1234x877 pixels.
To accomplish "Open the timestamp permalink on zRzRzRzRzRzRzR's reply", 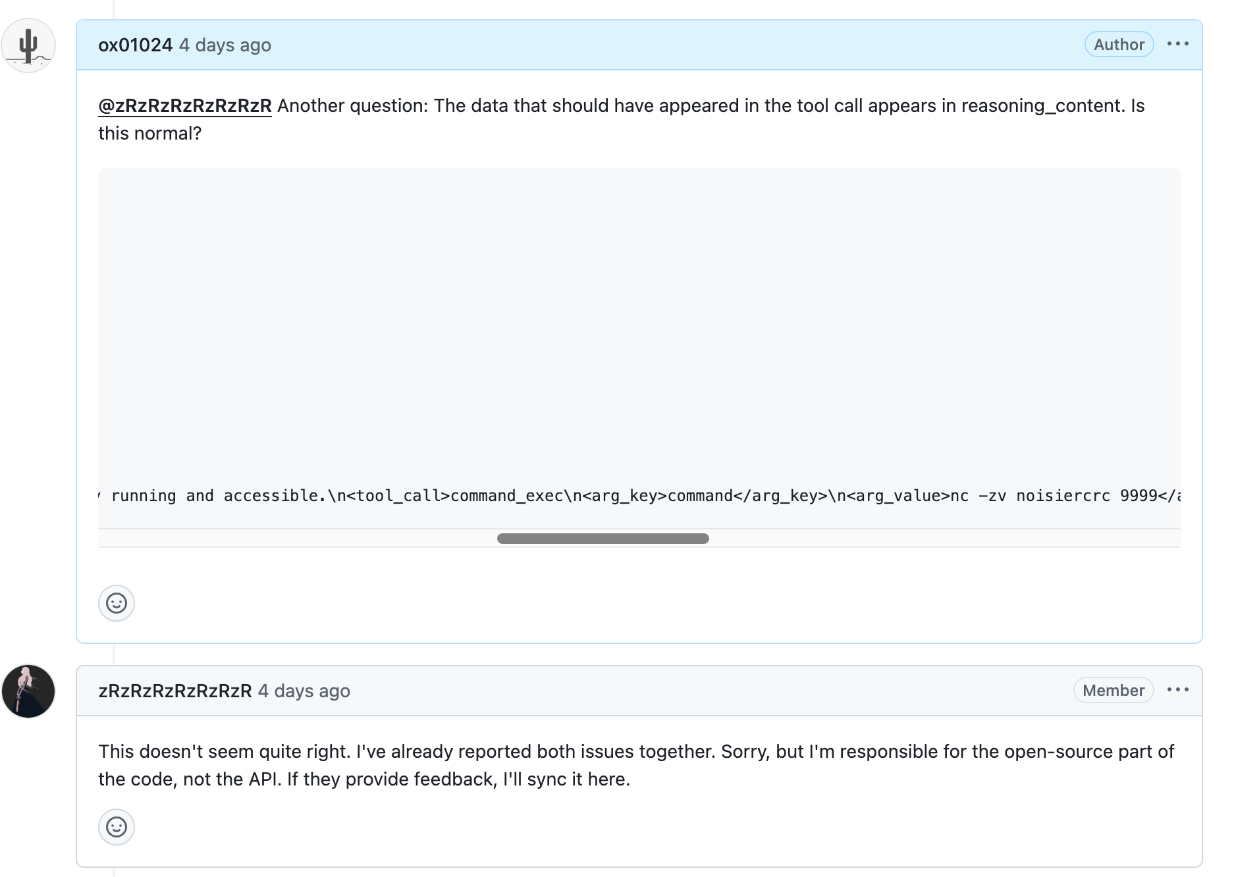I will 304,691.
